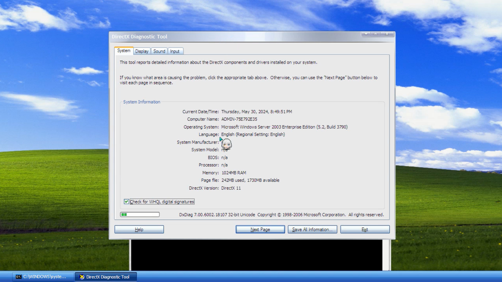Click the BIOS n/a value
This screenshot has height=282, width=502.
(224, 157)
